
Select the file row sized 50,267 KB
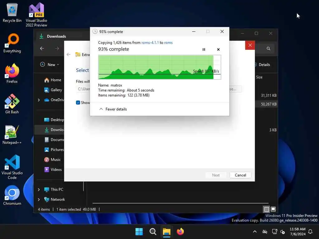266,104
